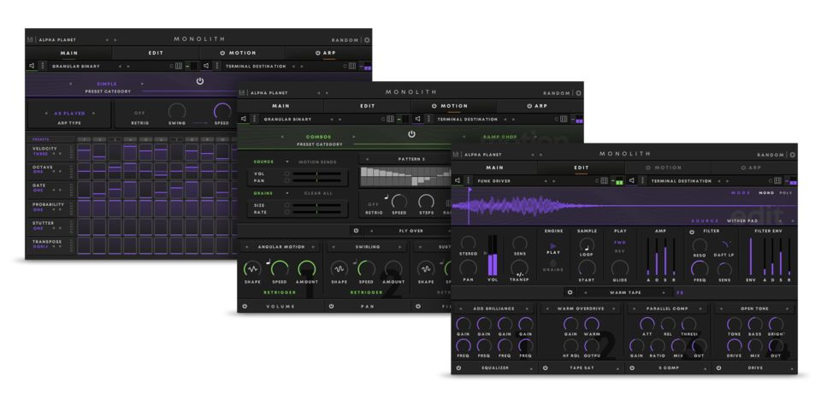Expand the Tape Sat module arrow
Screen dimensions: 821x394
[x=617, y=368]
